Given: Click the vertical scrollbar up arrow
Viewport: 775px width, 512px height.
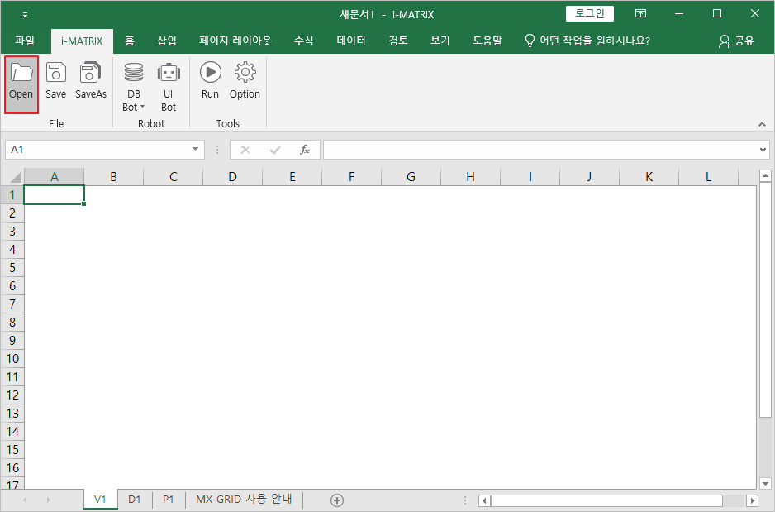Looking at the screenshot, I should pyautogui.click(x=766, y=175).
